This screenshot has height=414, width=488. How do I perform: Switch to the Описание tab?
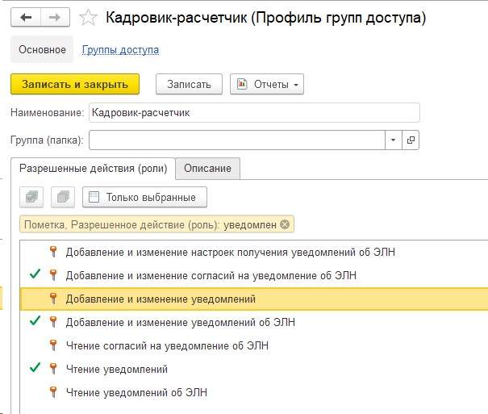tap(207, 169)
